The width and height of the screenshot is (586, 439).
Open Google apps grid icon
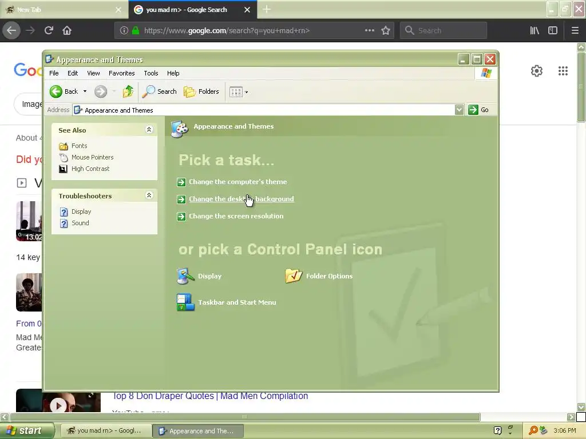pyautogui.click(x=563, y=71)
